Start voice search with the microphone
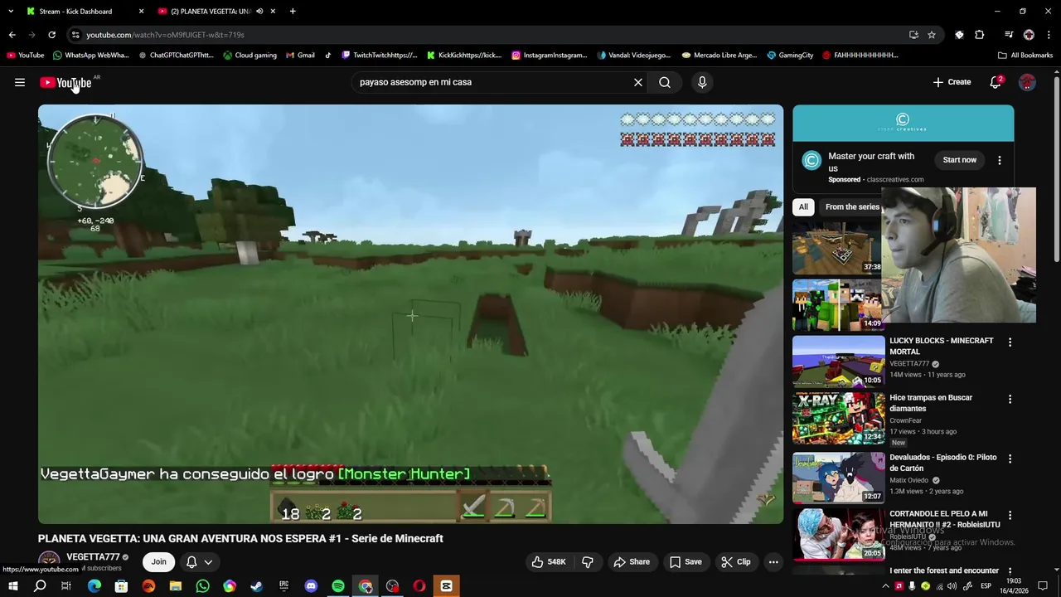1061x597 pixels. tap(702, 82)
